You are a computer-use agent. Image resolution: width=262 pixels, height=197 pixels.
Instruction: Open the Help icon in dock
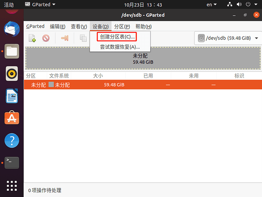click(x=12, y=140)
